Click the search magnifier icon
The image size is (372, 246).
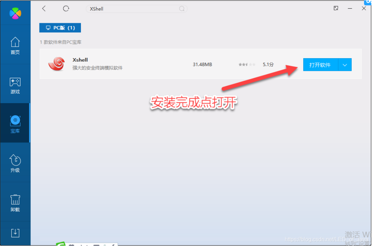coord(182,9)
